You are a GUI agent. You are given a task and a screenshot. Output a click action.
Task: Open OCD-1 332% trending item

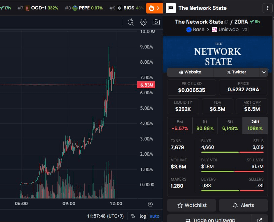(38, 8)
